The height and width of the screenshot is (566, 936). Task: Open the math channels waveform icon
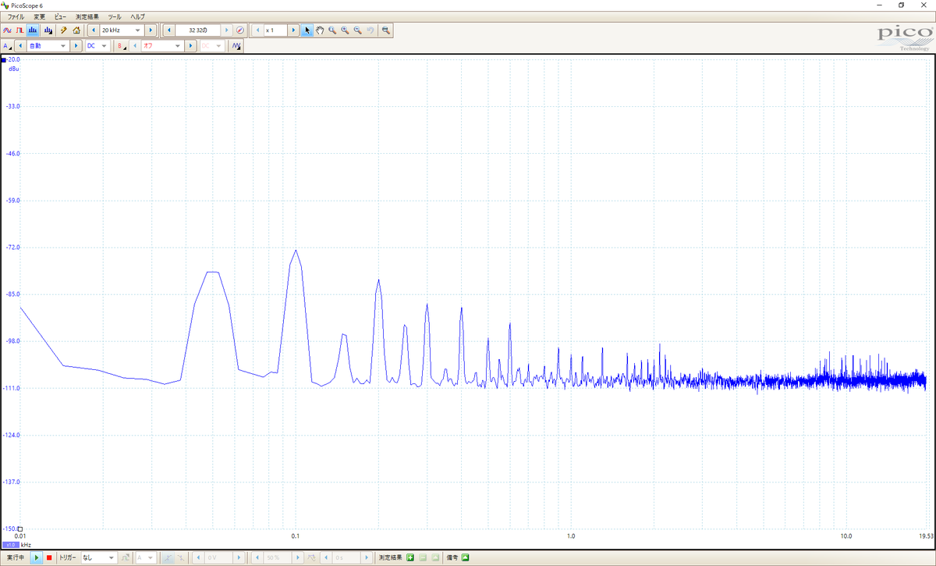point(236,46)
